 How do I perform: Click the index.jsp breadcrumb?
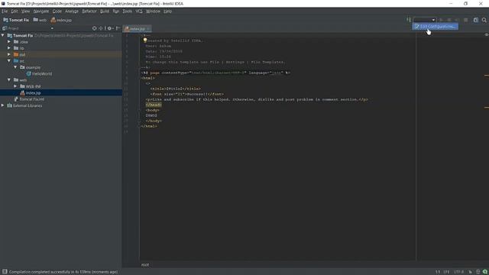[x=61, y=20]
